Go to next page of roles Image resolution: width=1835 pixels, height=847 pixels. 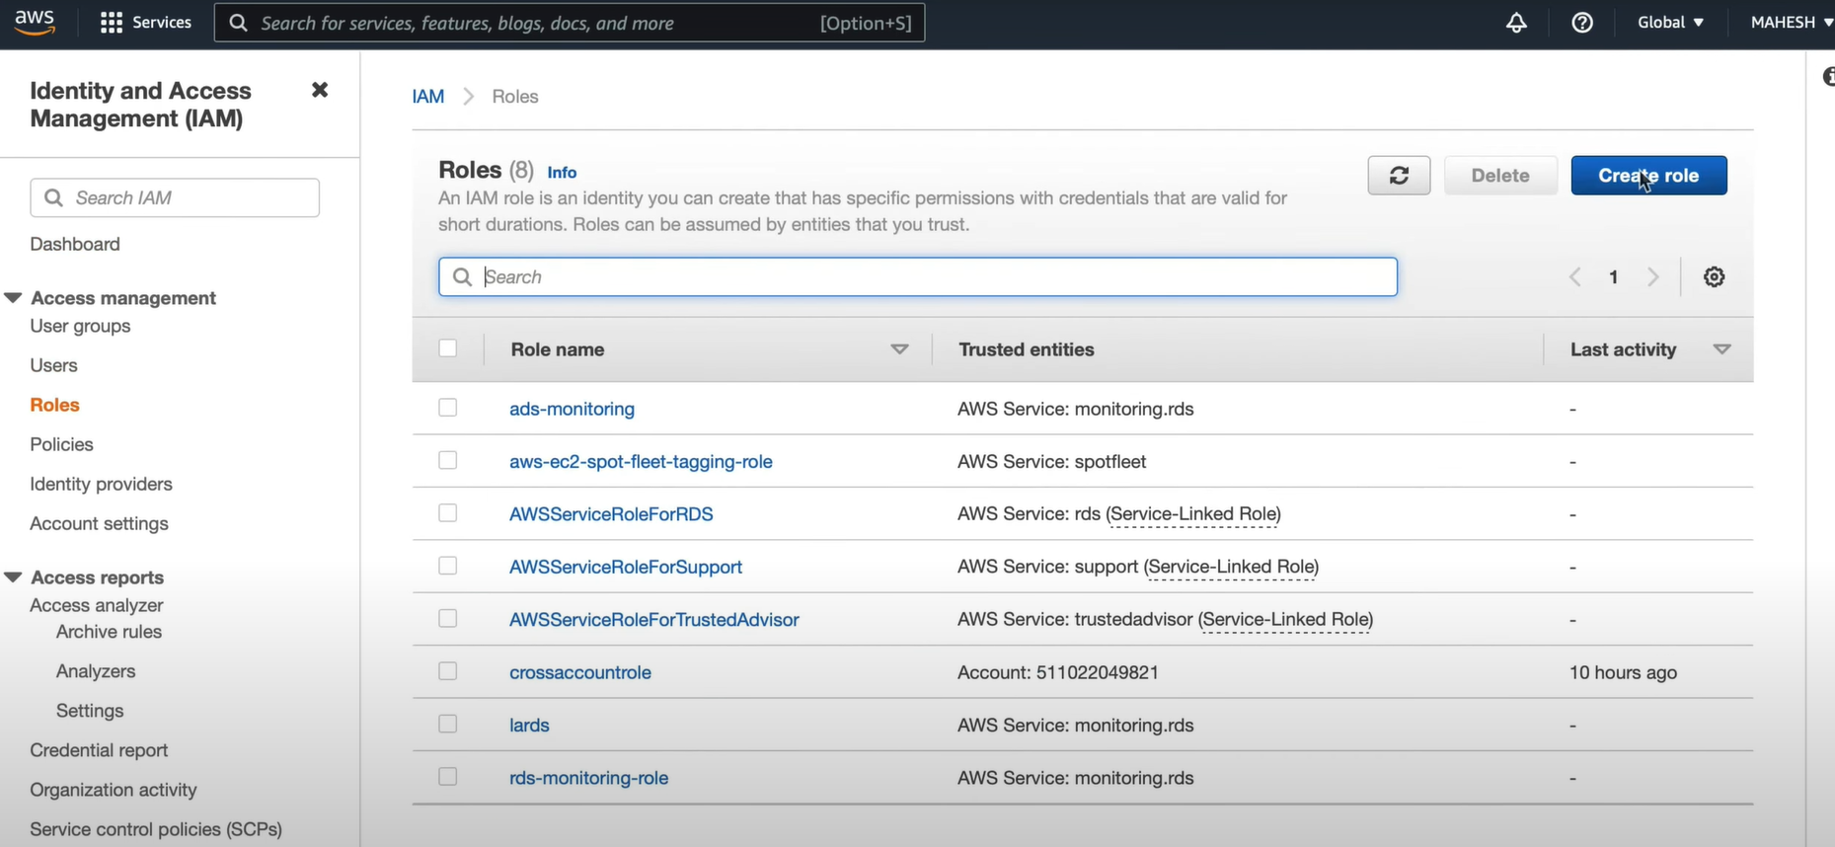click(1652, 277)
